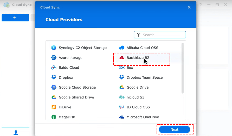The height and width of the screenshot is (136, 232).
Task: Click the Dropbox logo icon
Action: pyautogui.click(x=54, y=77)
